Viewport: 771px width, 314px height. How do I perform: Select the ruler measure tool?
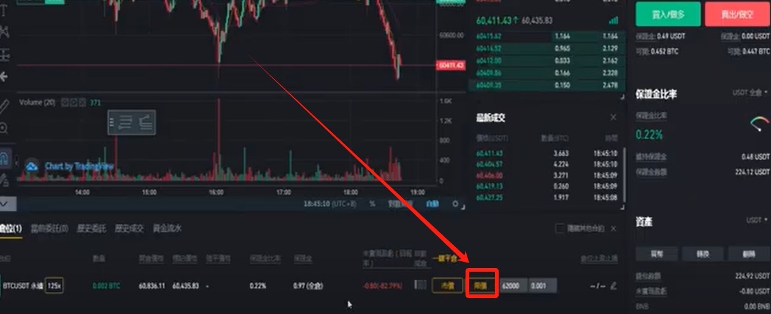coord(4,106)
